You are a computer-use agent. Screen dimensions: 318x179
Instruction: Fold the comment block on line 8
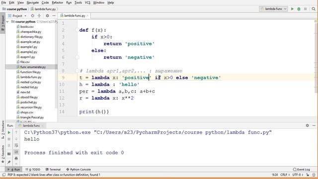tap(77, 71)
